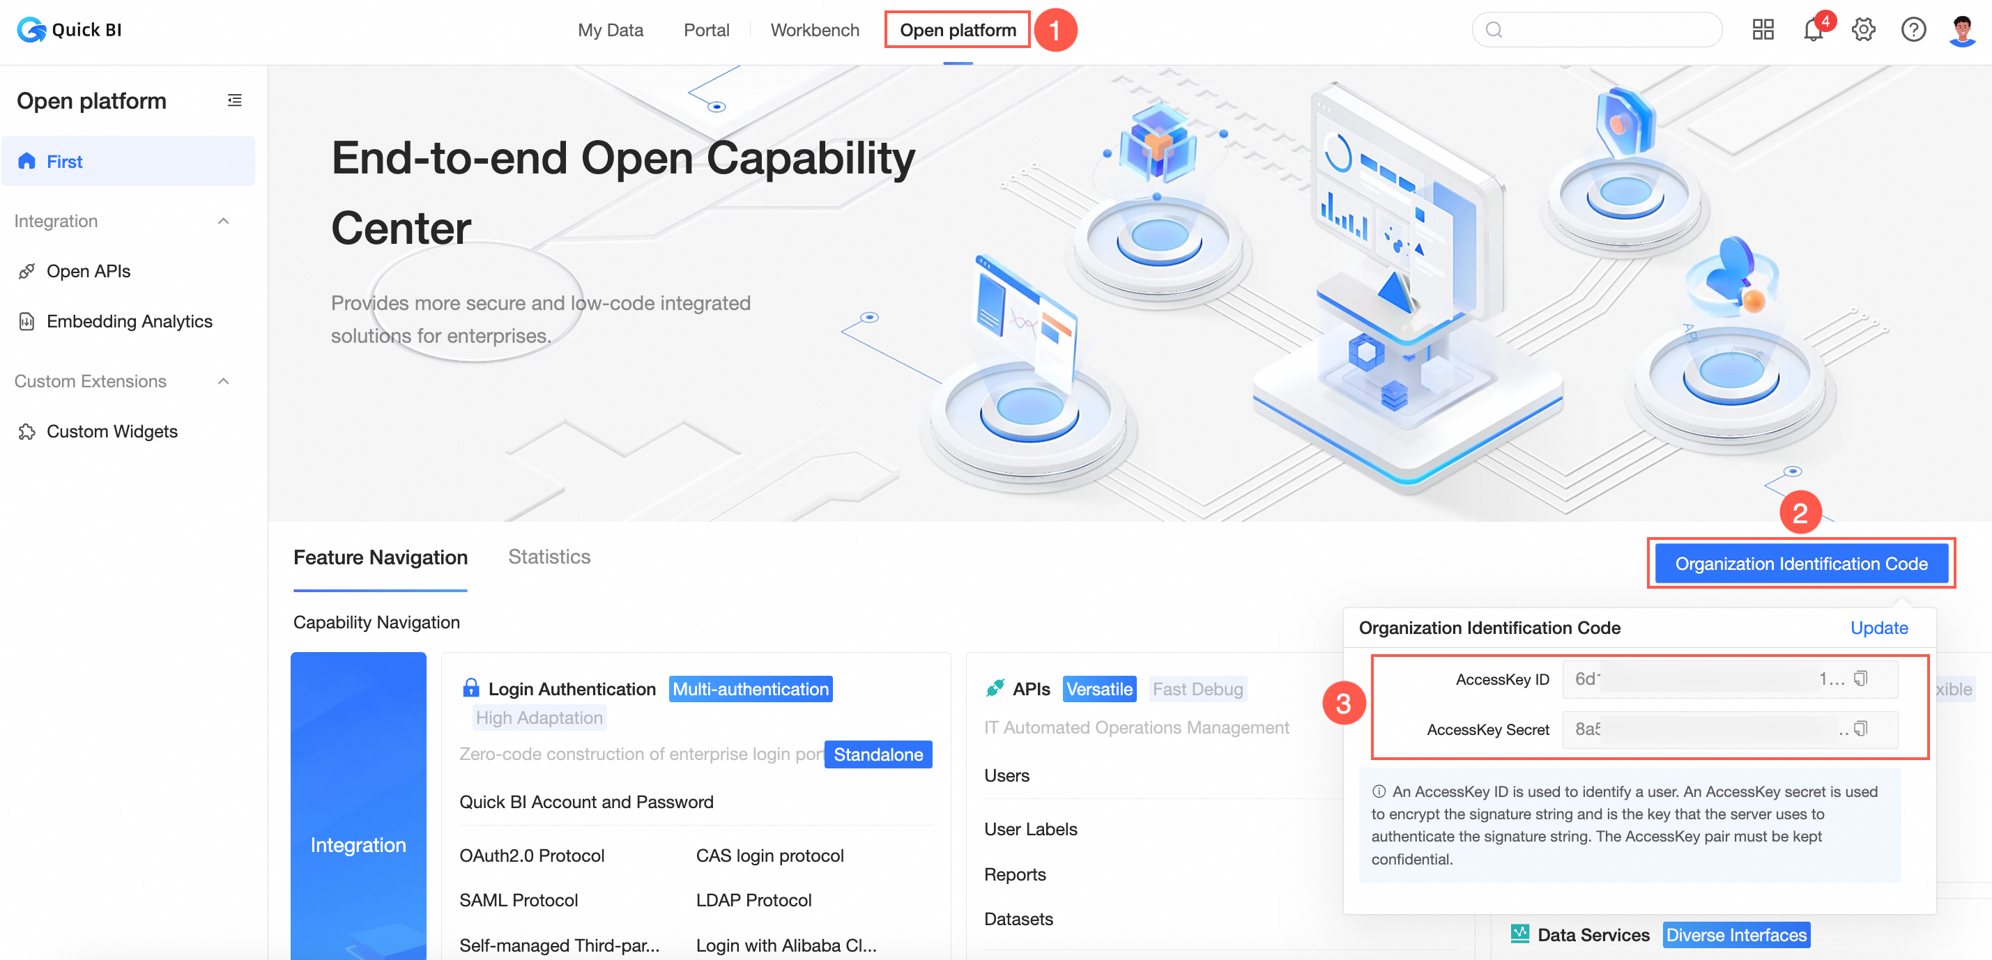Go to My Data menu

pyautogui.click(x=610, y=30)
